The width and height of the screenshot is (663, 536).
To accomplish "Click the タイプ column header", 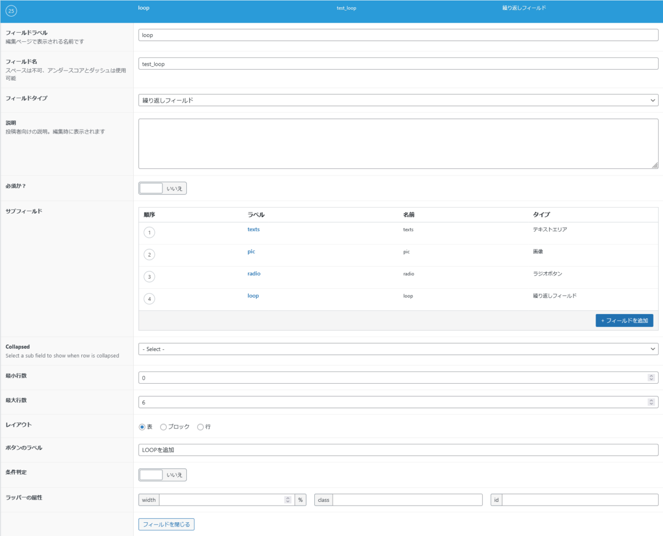I will 541,215.
